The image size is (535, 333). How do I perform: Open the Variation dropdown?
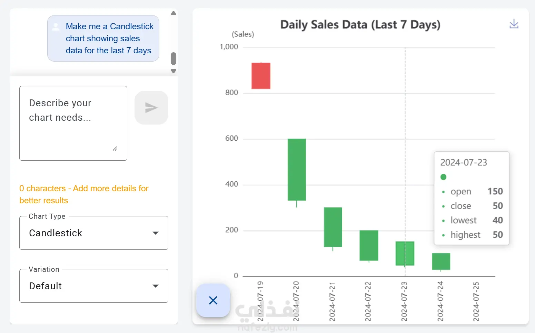pos(94,286)
